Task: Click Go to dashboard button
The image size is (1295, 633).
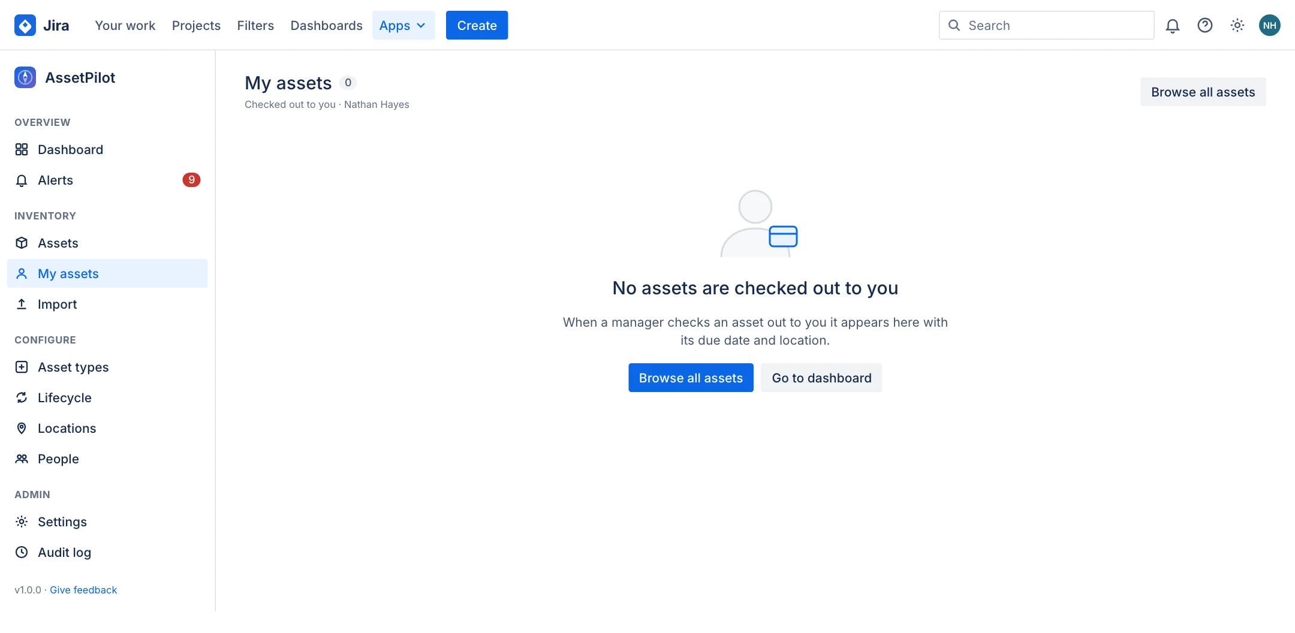Action: [821, 378]
